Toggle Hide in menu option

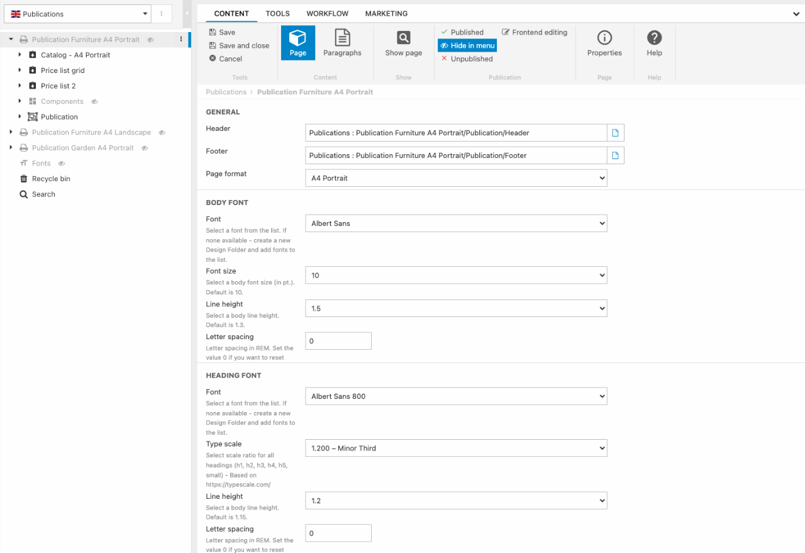tap(467, 45)
